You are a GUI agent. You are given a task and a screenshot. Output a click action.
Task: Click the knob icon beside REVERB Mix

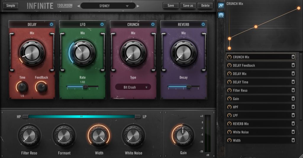click(229, 123)
